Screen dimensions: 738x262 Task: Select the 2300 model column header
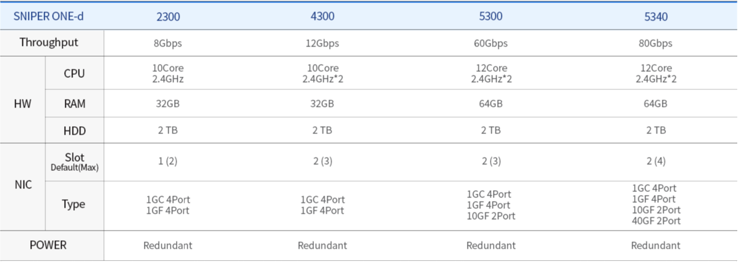168,17
